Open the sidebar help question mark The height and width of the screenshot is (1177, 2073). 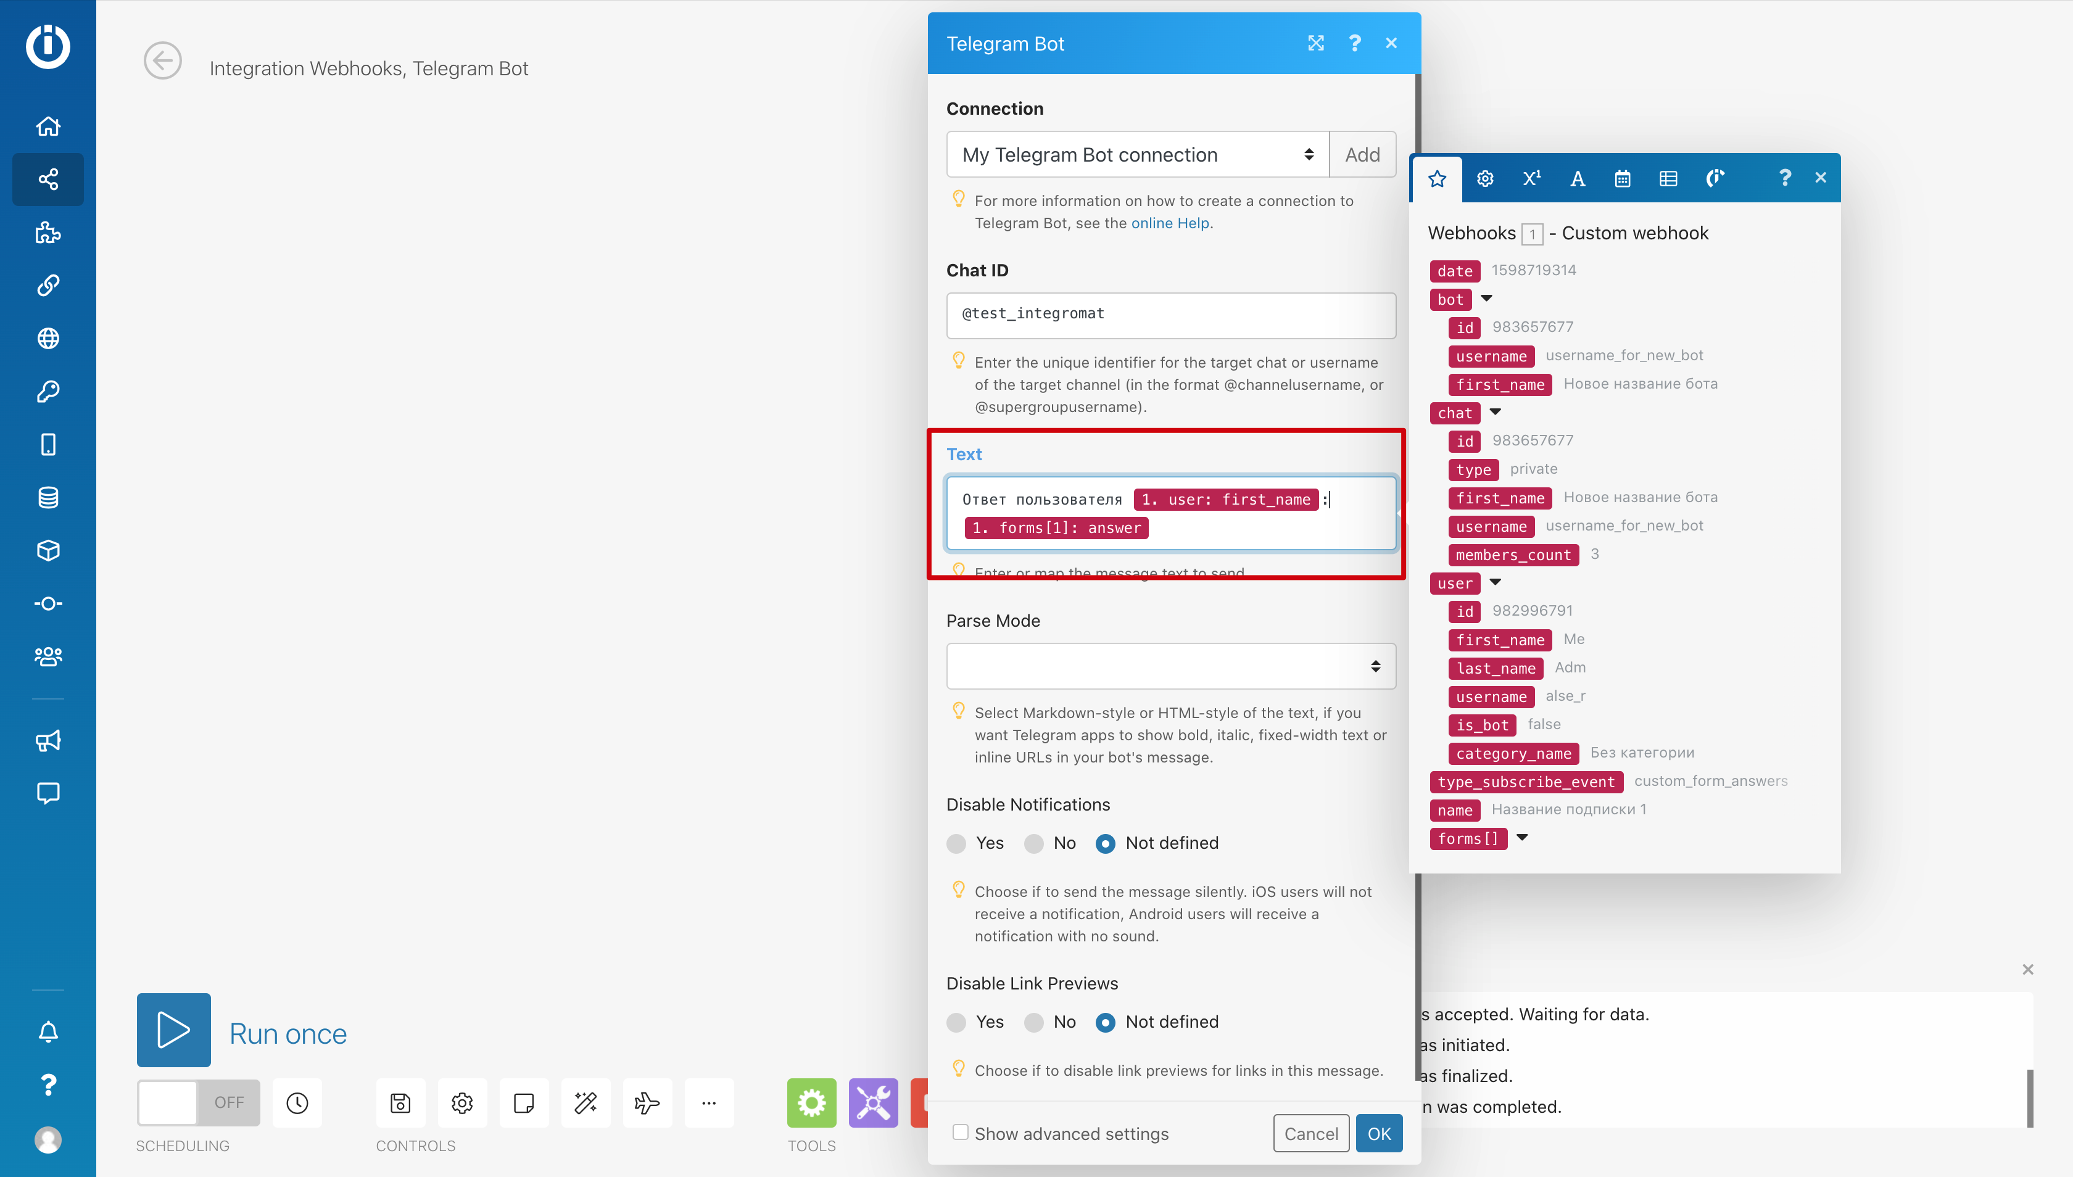48,1085
